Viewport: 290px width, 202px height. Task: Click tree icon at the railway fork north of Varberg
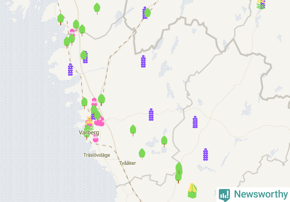(x=102, y=100)
